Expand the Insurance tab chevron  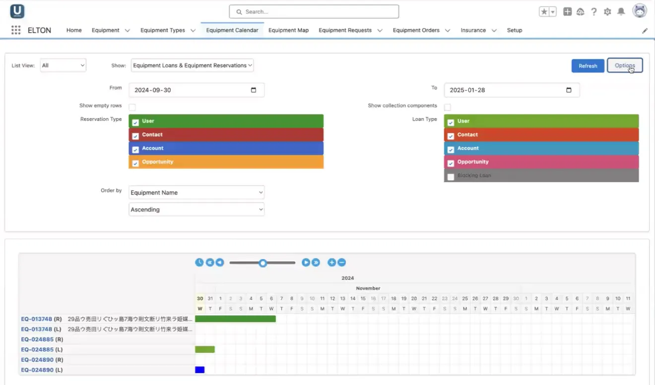click(494, 31)
